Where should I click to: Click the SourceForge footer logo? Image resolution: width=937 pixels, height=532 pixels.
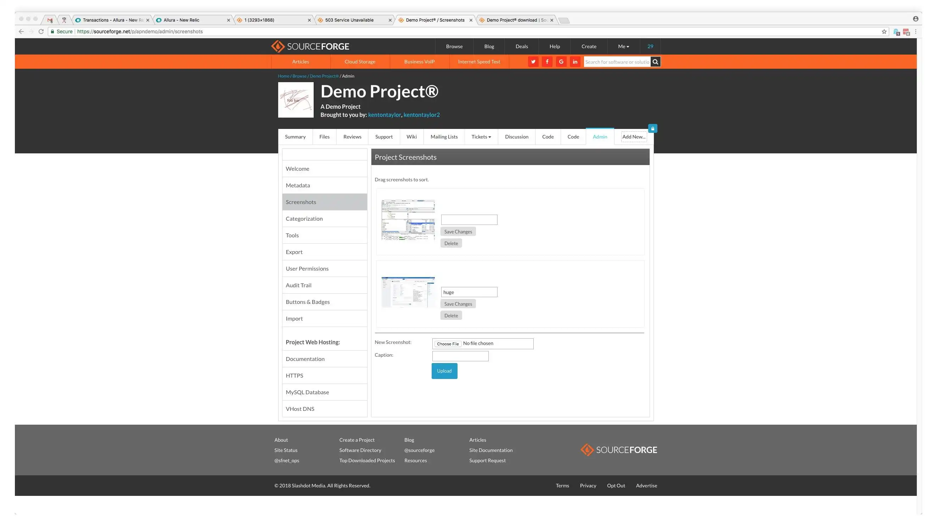tap(618, 449)
